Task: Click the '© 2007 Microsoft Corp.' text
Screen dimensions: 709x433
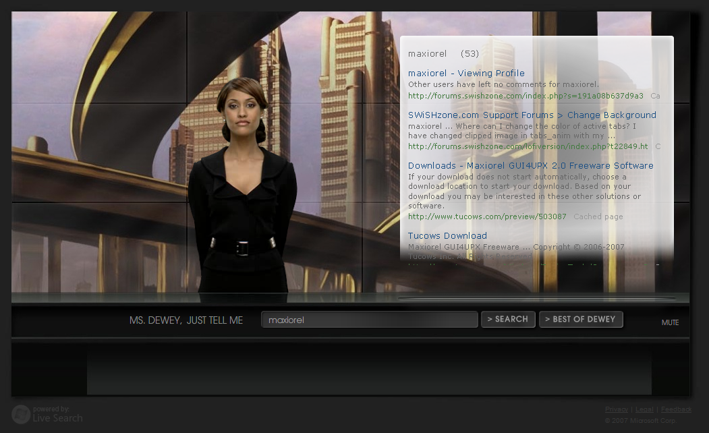Action: point(640,420)
